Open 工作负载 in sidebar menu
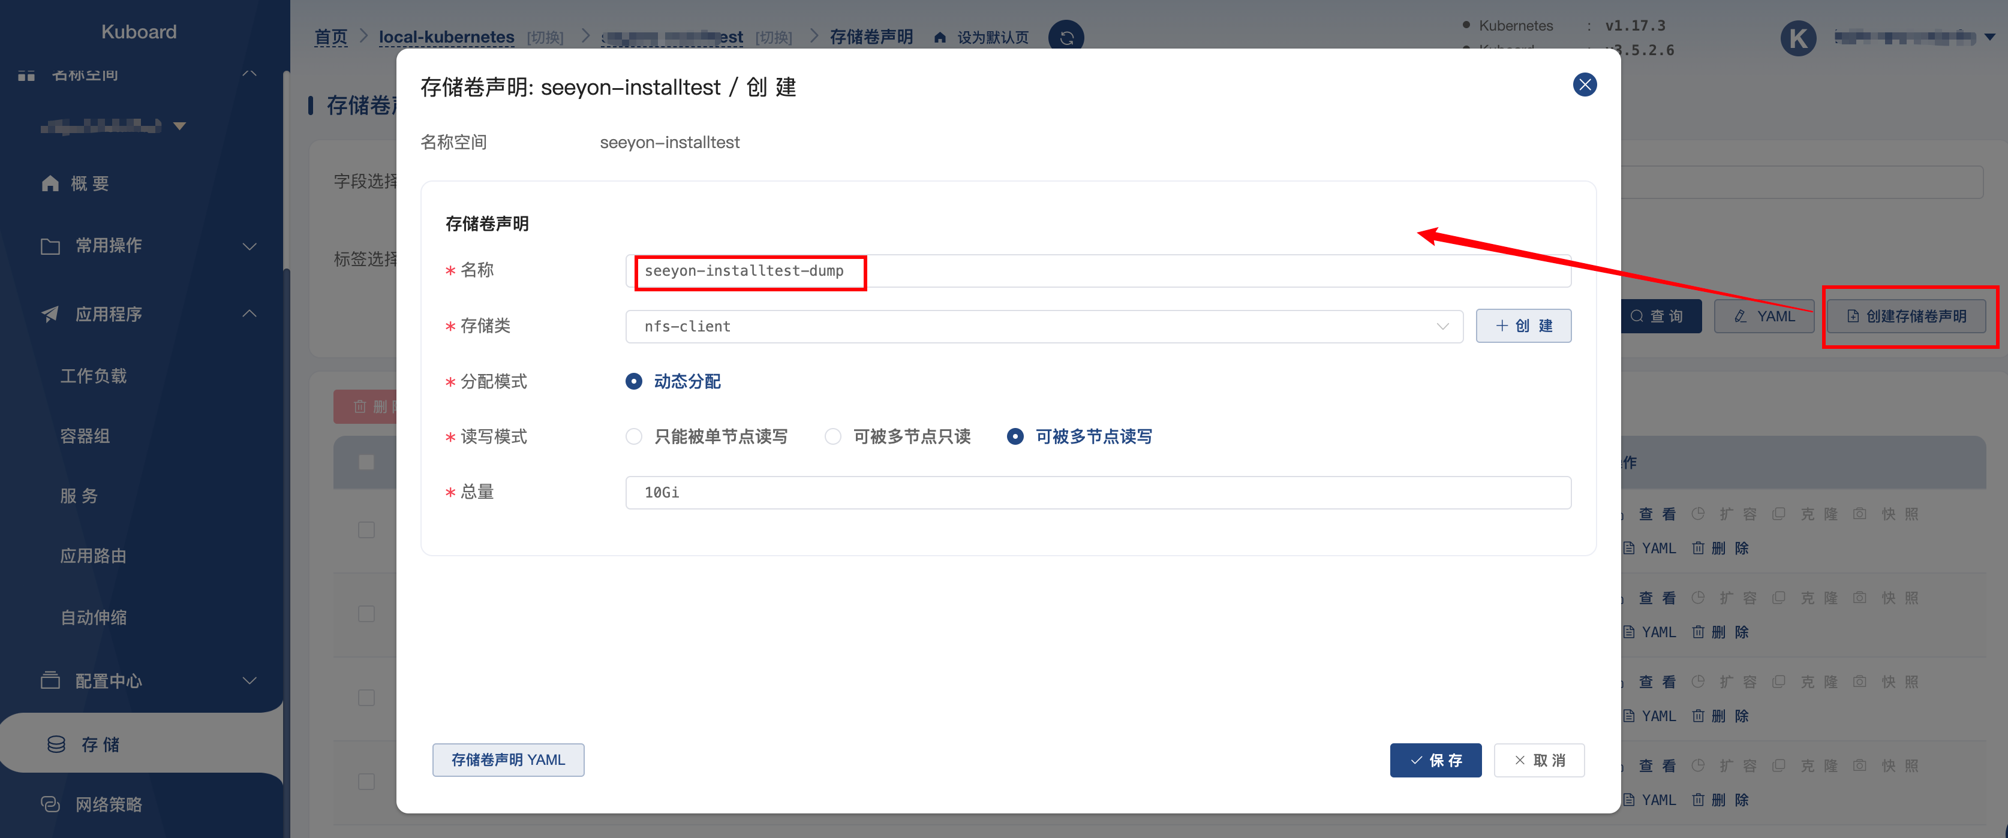This screenshot has width=2008, height=838. coord(94,376)
